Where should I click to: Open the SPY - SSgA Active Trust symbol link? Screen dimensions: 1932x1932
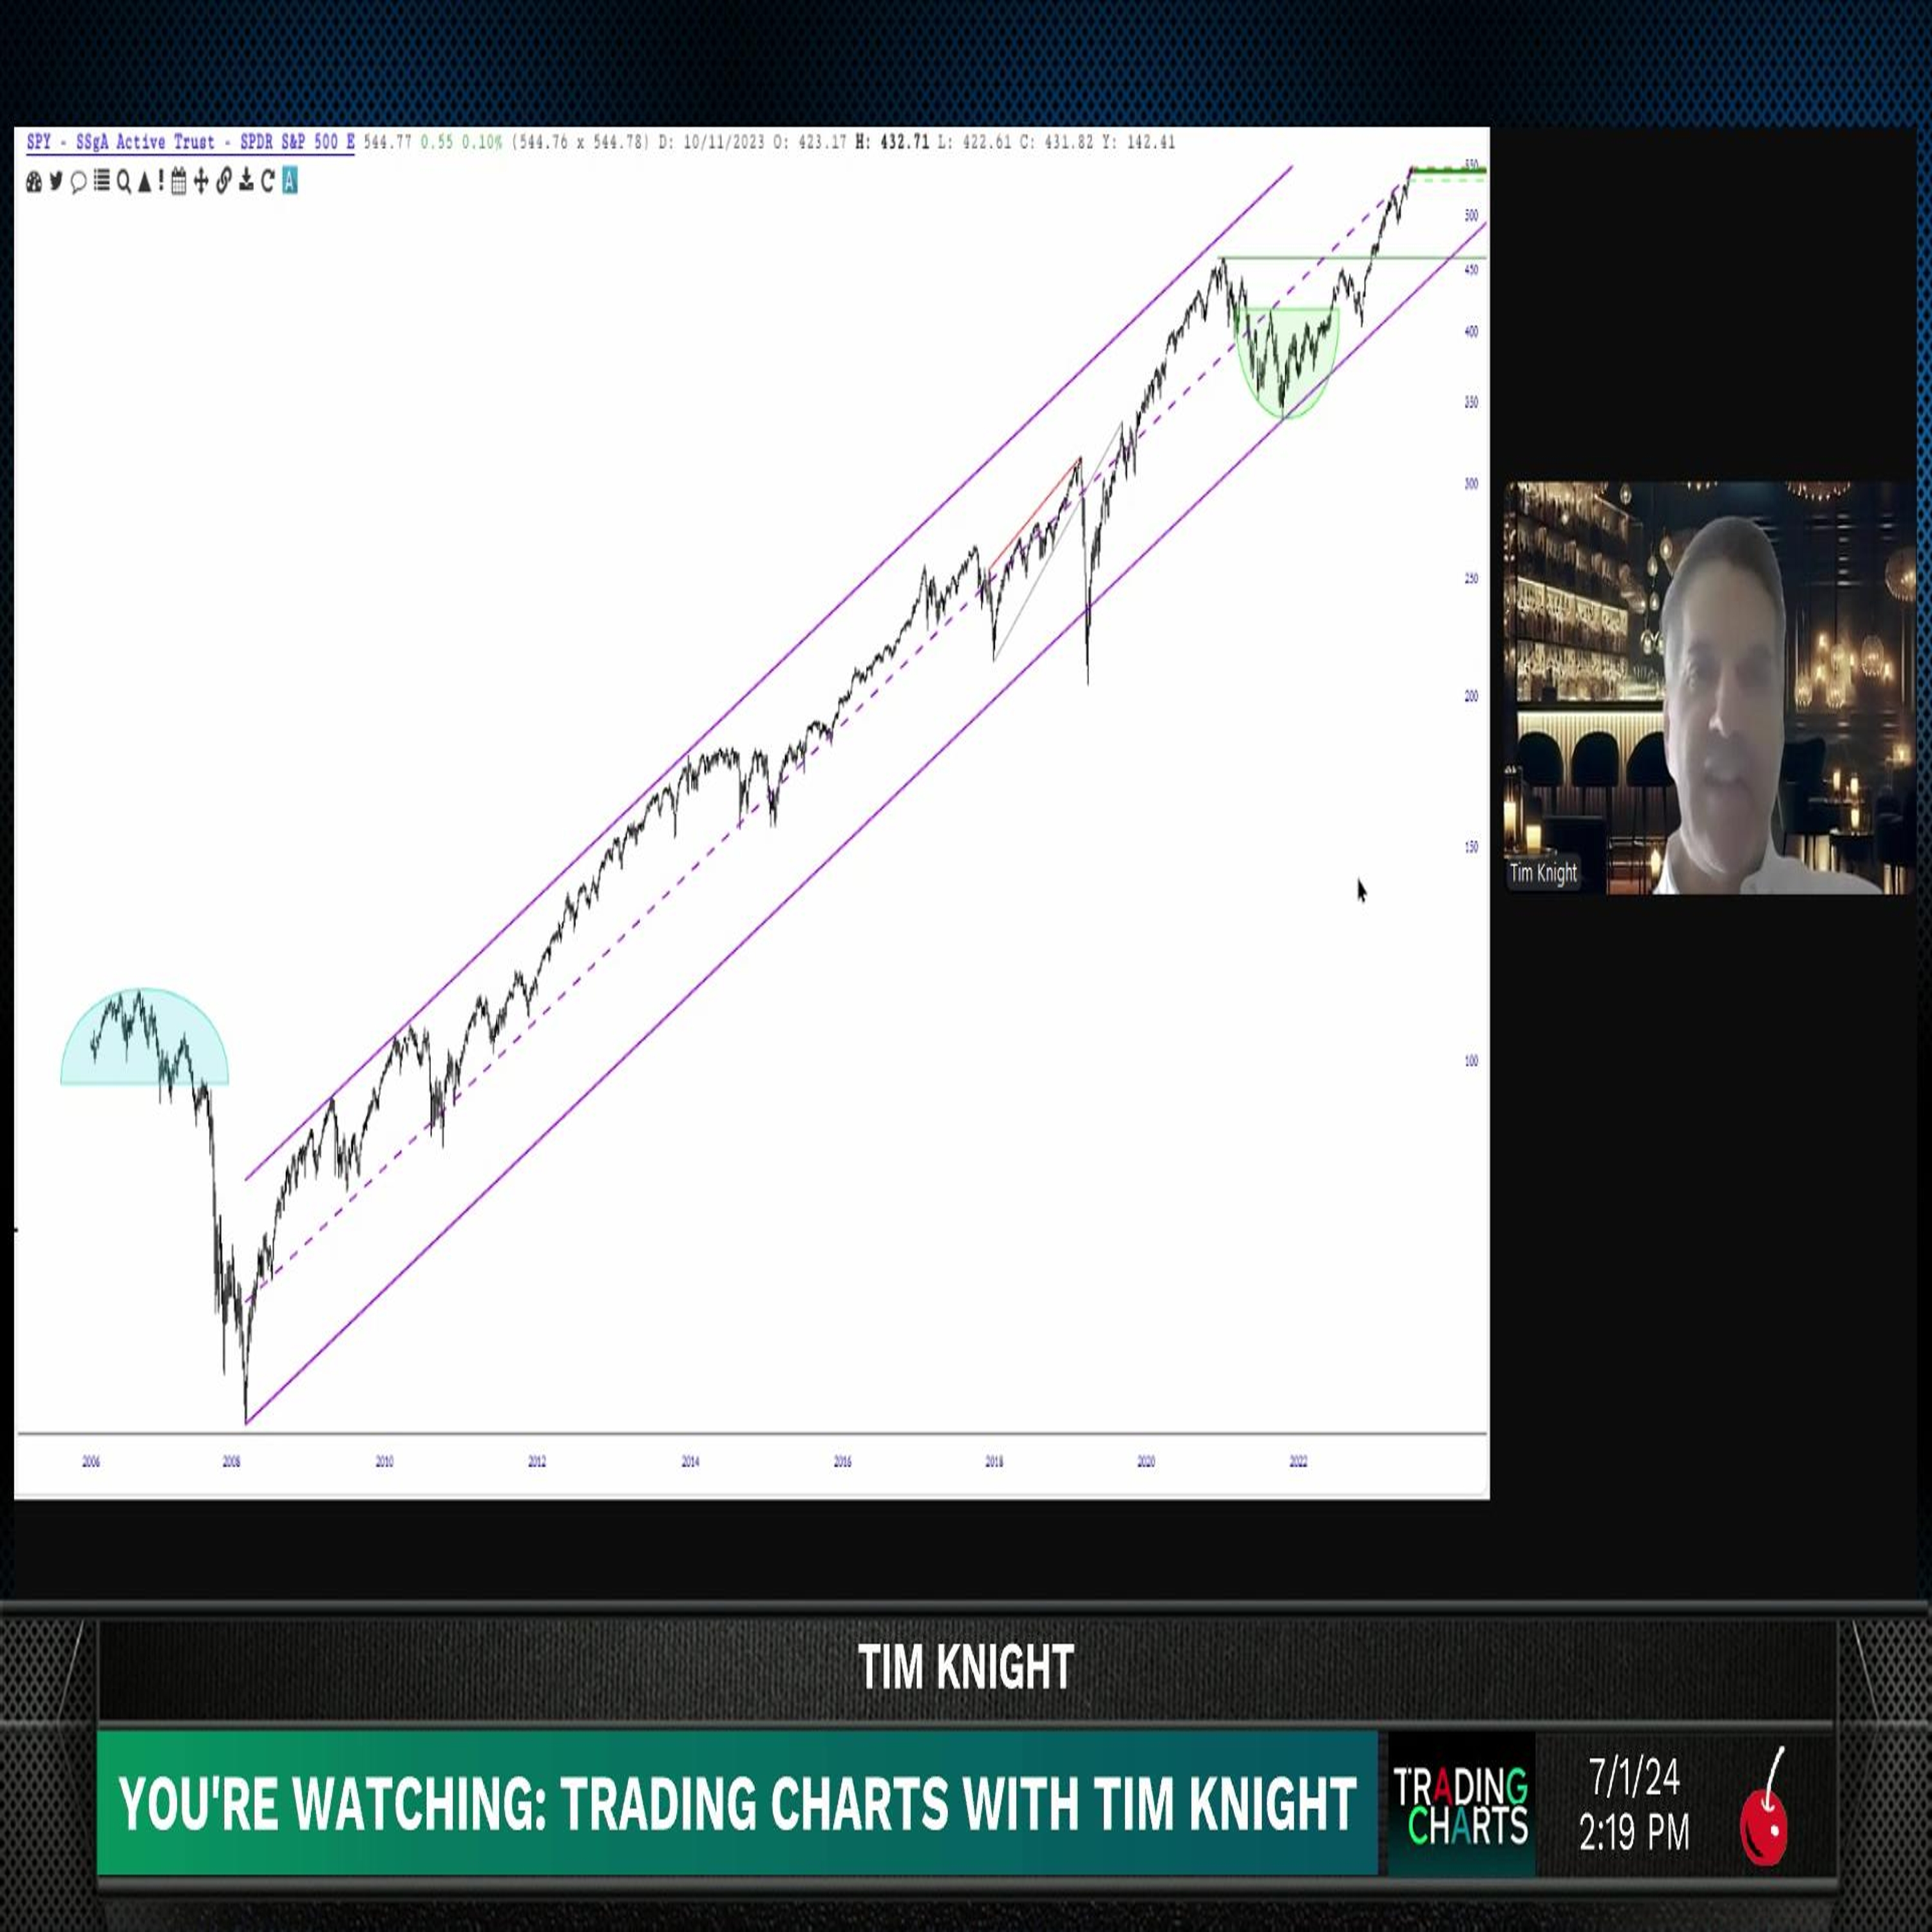coord(190,142)
